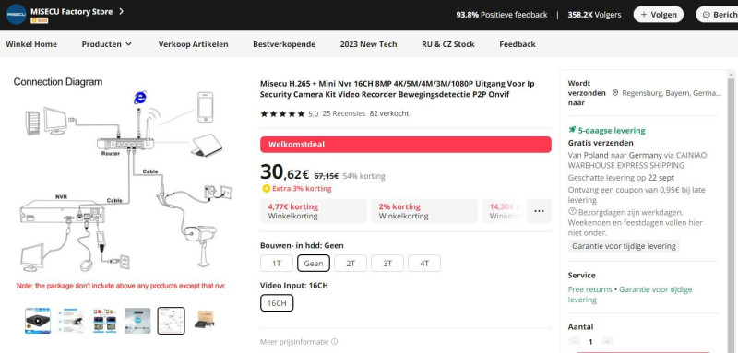Increase quantity with the plus stepper

[x=607, y=342]
